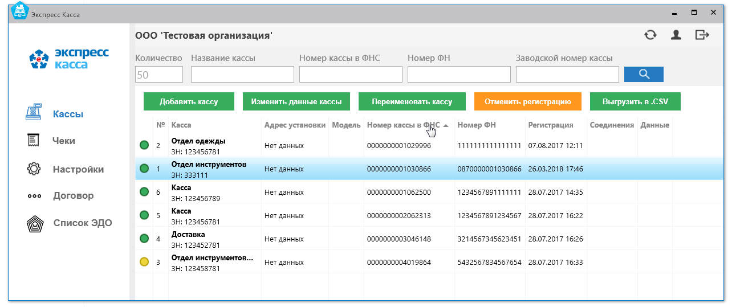Click FN number 3214567345623451
Screen dimensions: 736x307
pyautogui.click(x=489, y=239)
